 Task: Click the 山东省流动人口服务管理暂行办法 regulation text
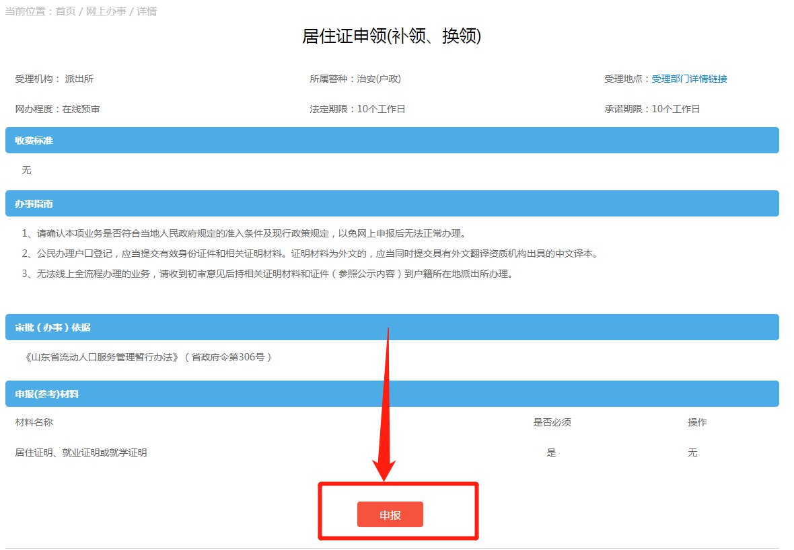147,357
